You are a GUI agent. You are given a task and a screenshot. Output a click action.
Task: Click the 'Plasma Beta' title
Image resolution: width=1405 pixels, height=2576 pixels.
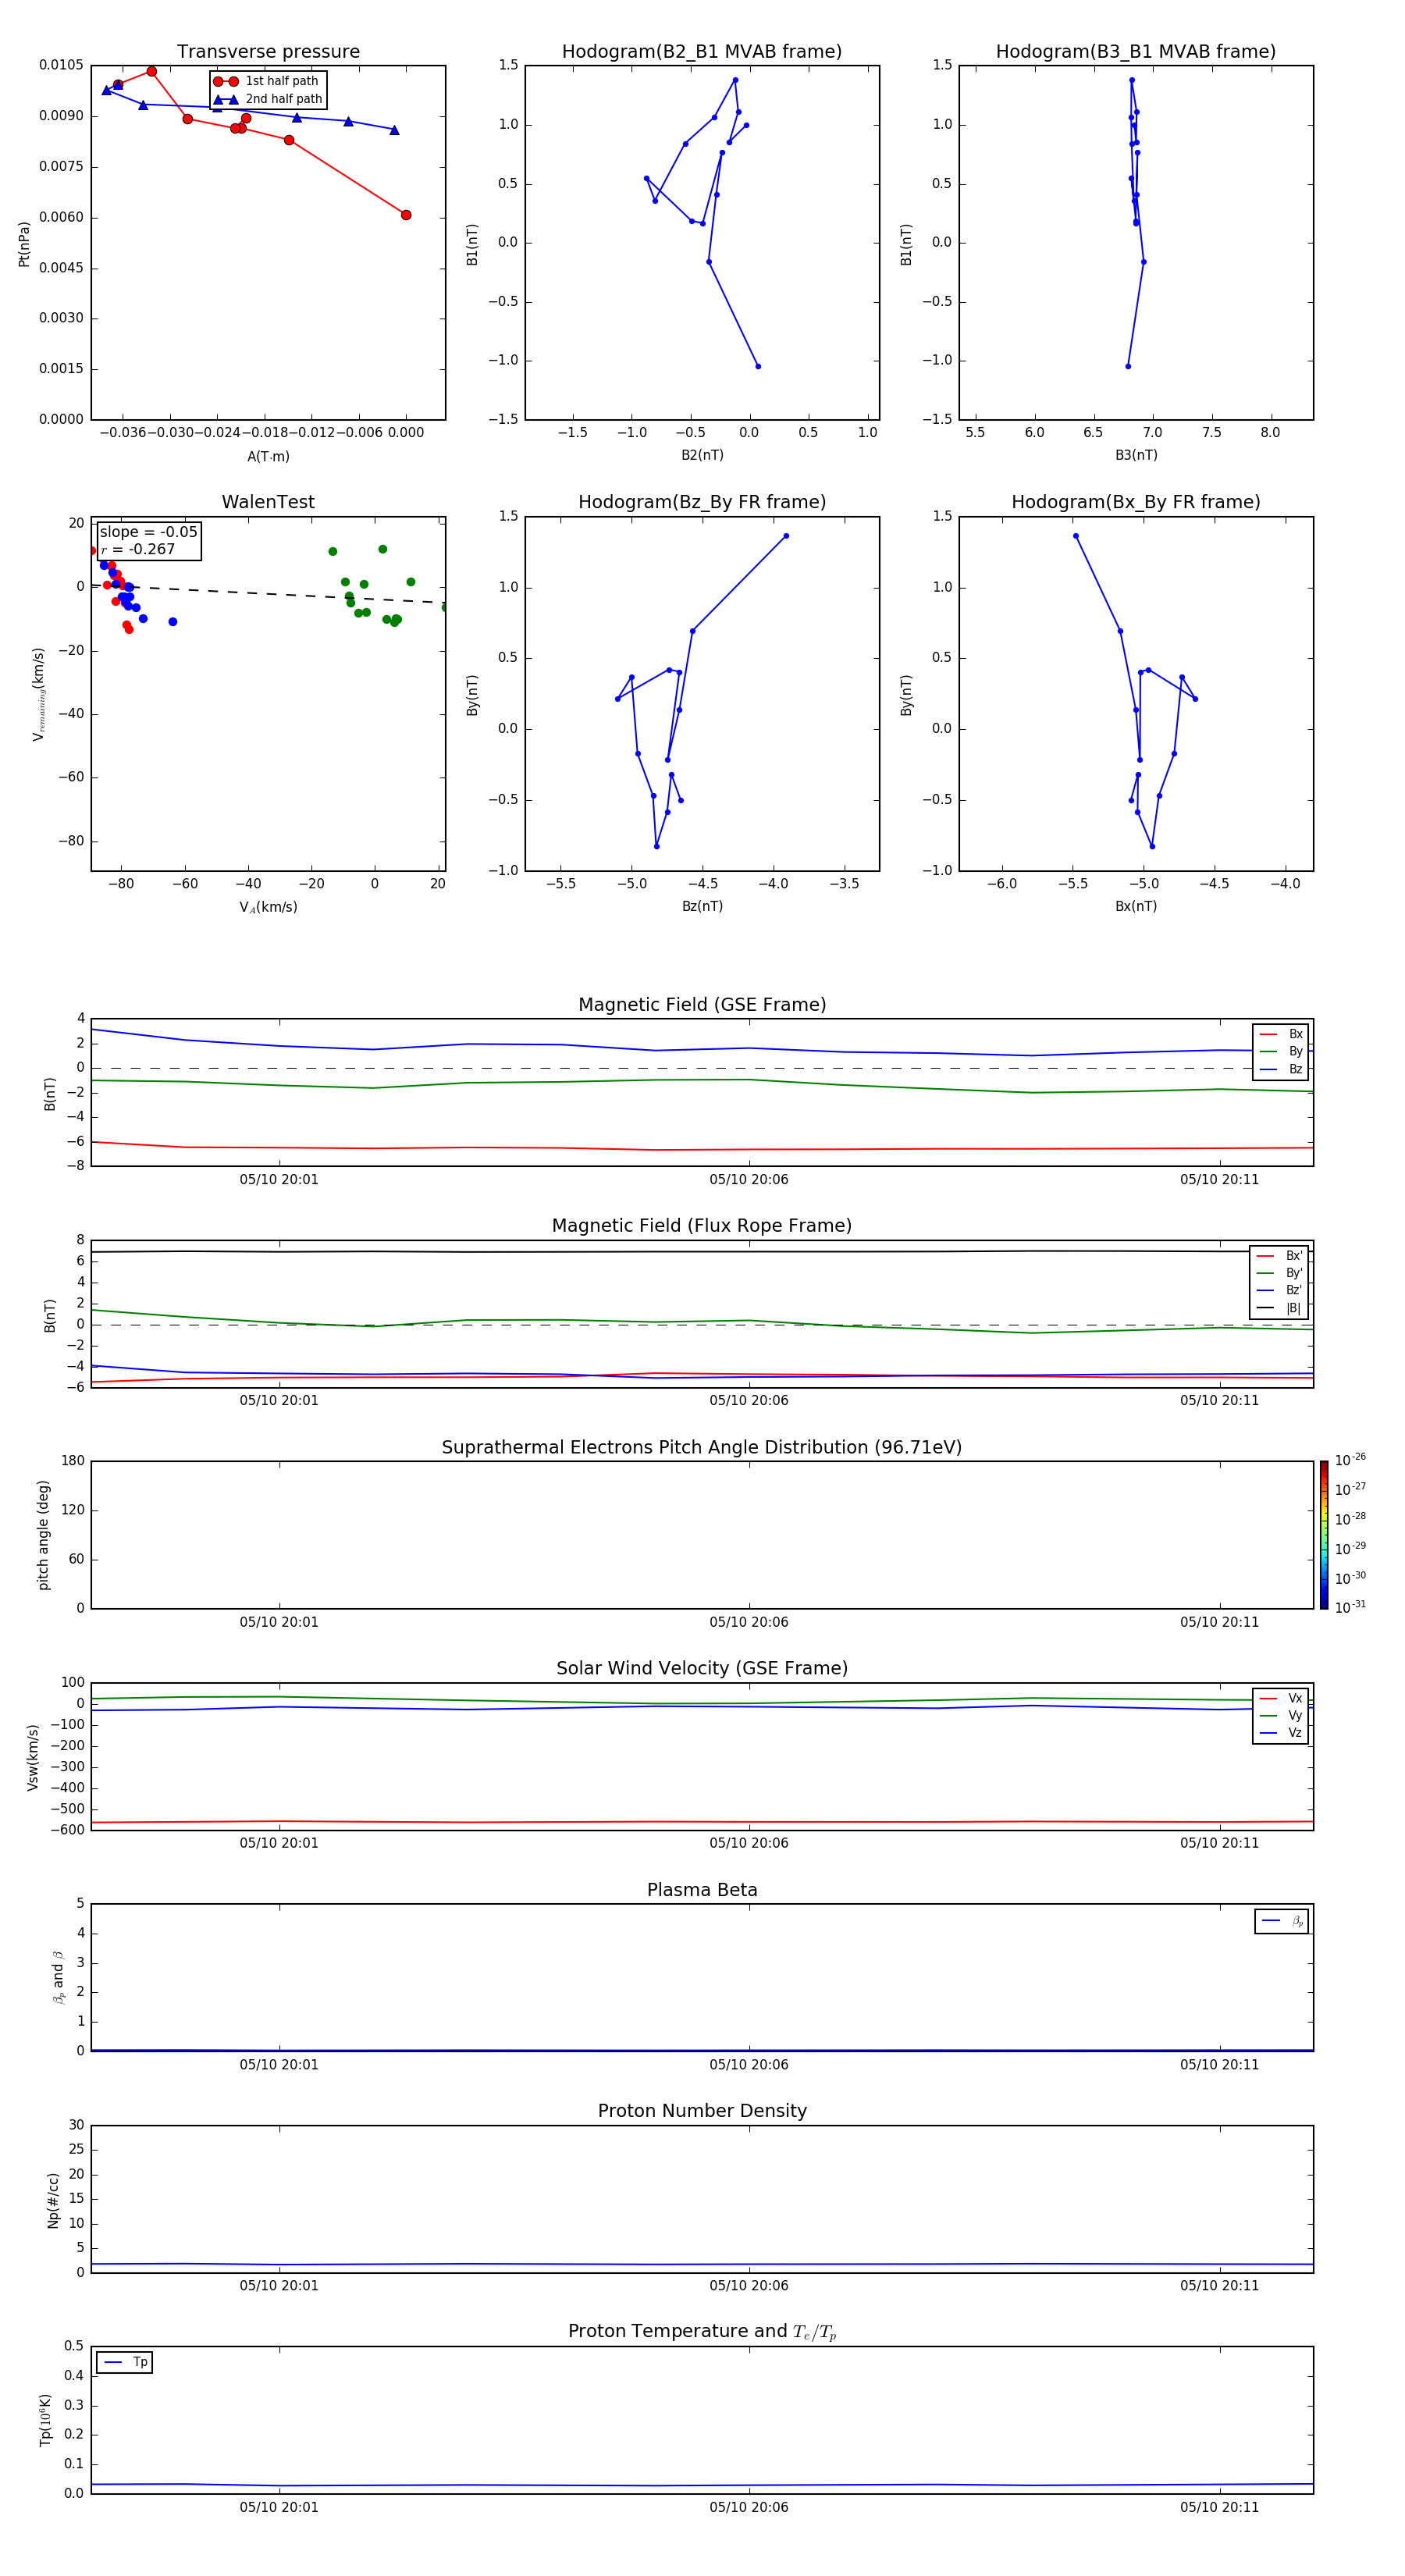coord(702,1890)
